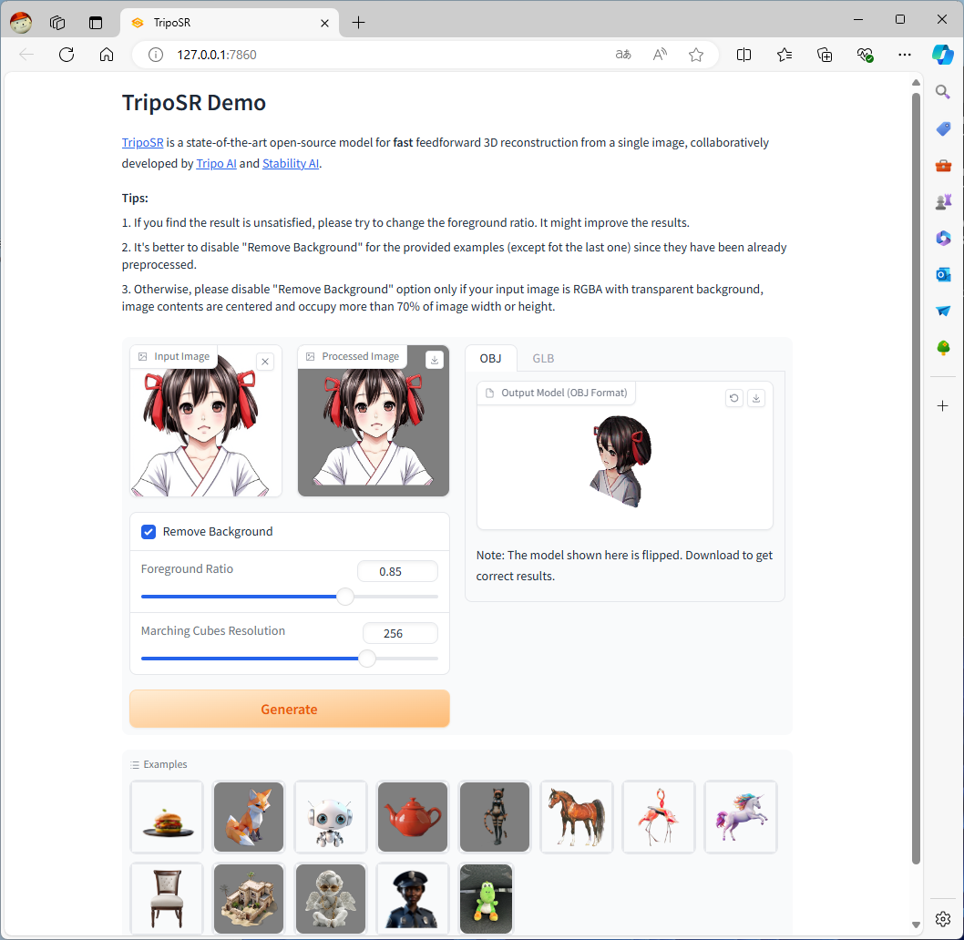
Task: Open the sidebar Microsoft 365 icon
Action: (943, 238)
